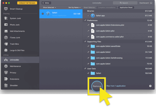Open the Privacy section label
Screen dimensions: 156x107
(13, 73)
